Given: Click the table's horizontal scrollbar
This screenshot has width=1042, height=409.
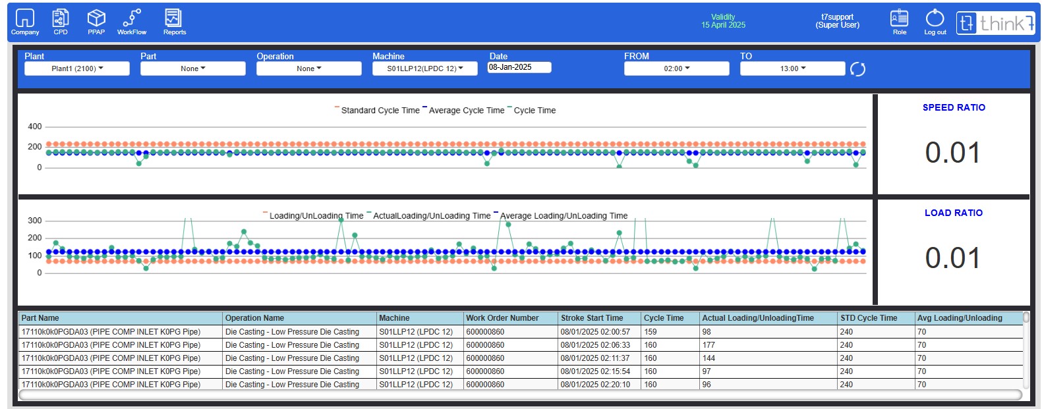Looking at the screenshot, I should coord(520,395).
